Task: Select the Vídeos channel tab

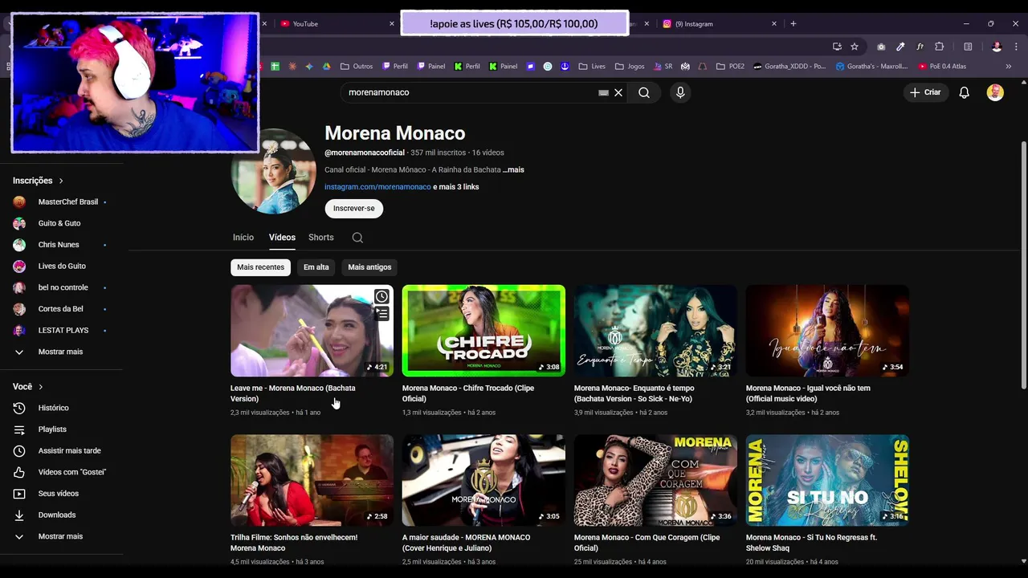Action: tap(282, 238)
